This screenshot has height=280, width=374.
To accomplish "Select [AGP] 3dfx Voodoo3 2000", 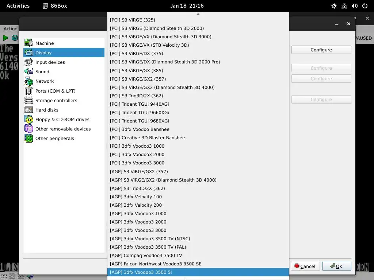I will click(x=198, y=222).
